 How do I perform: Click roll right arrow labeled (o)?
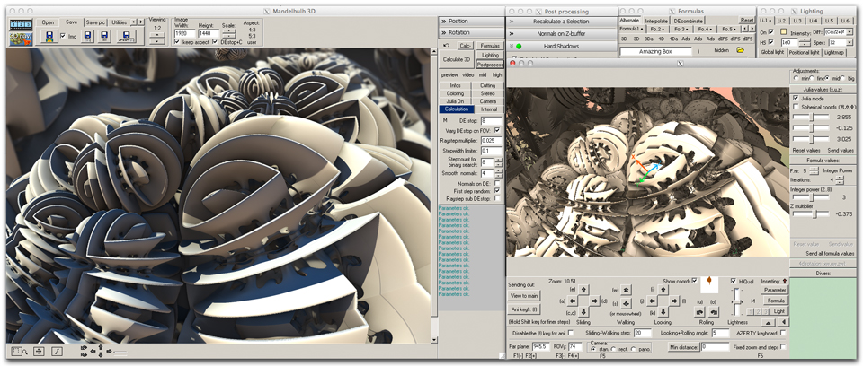pyautogui.click(x=713, y=311)
